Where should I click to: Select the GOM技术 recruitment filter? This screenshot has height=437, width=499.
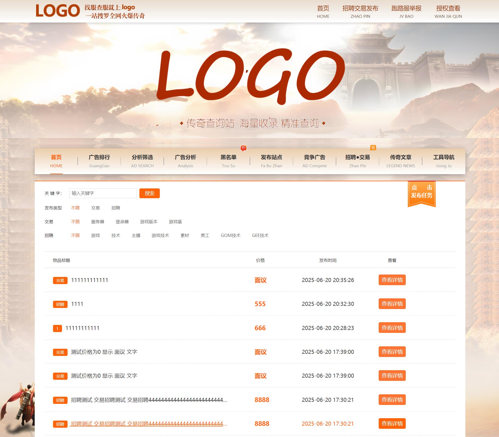point(230,236)
